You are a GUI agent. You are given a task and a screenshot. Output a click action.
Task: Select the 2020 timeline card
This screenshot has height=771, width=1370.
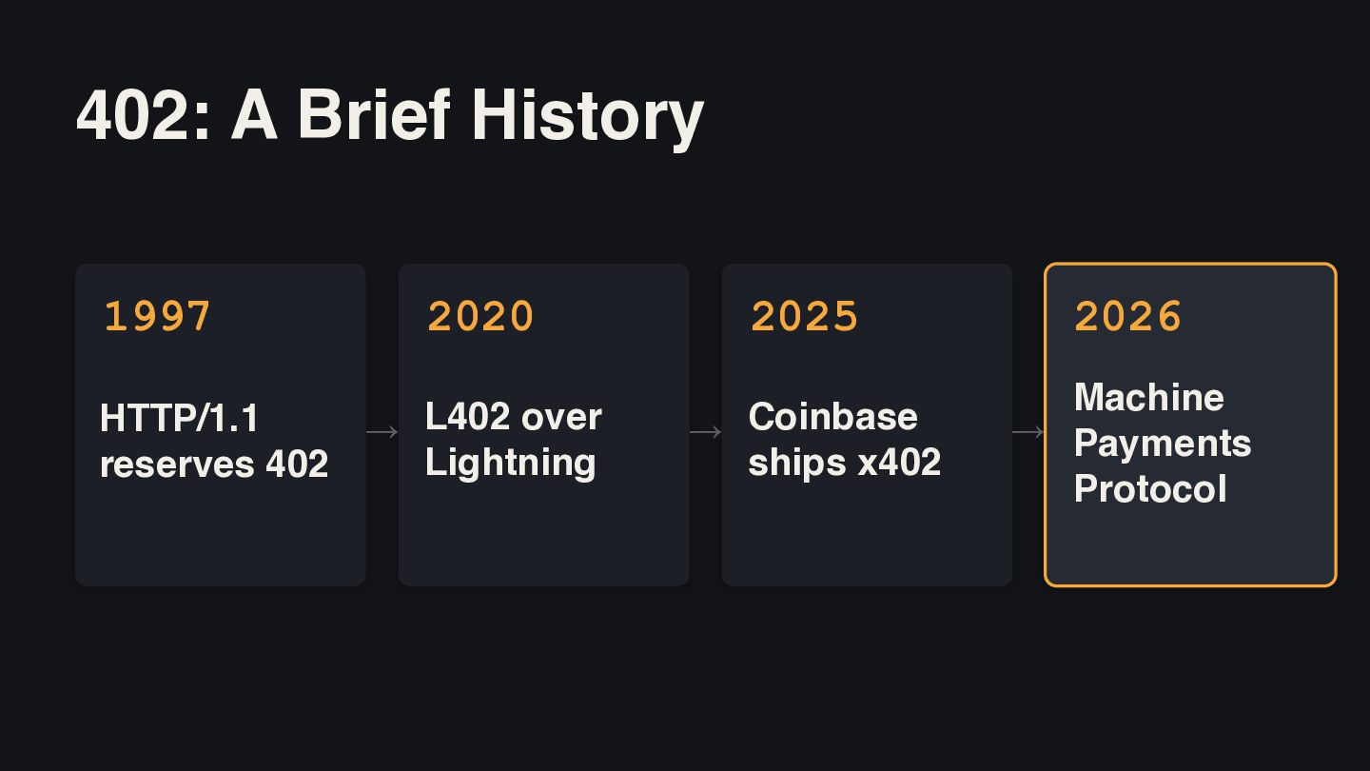544,425
